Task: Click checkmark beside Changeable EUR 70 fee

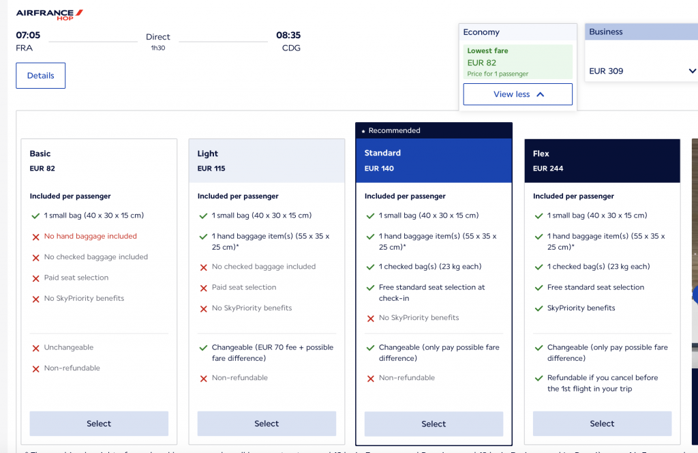Action: (203, 348)
